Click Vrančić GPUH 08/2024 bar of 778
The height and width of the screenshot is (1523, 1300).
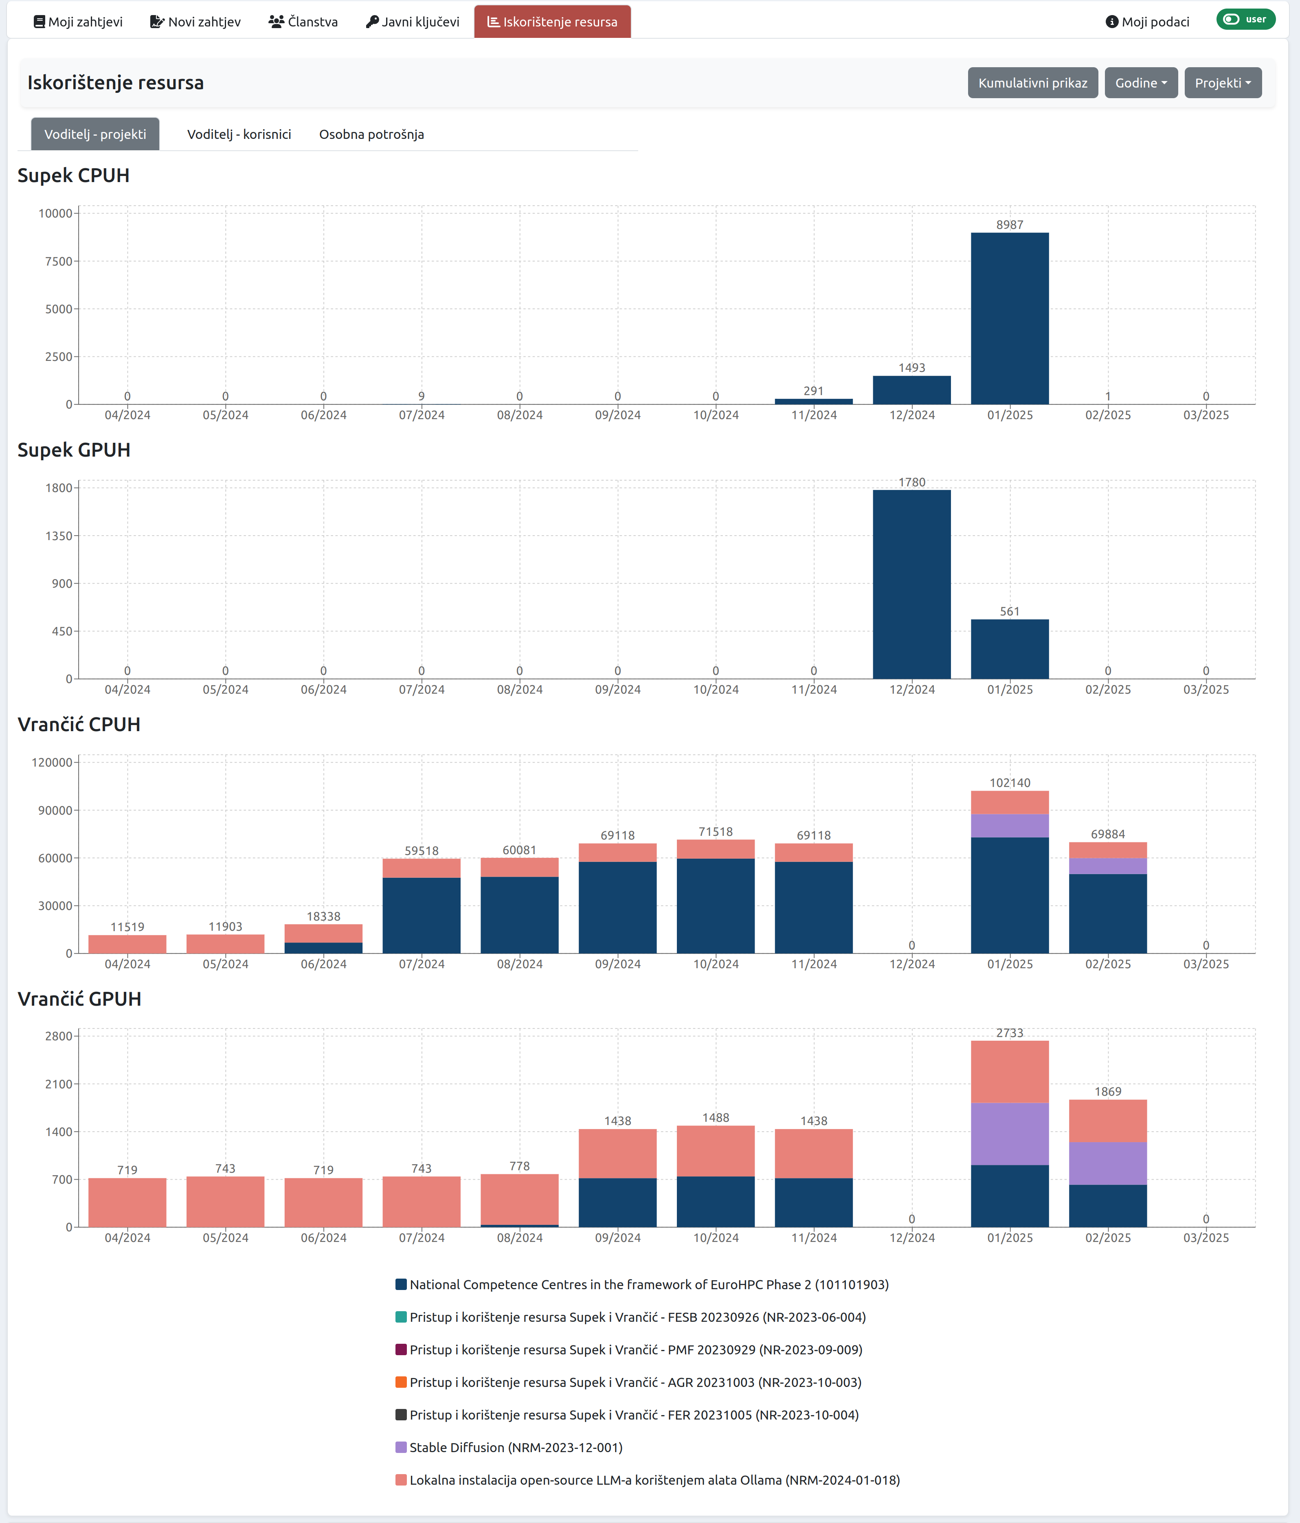tap(520, 1200)
